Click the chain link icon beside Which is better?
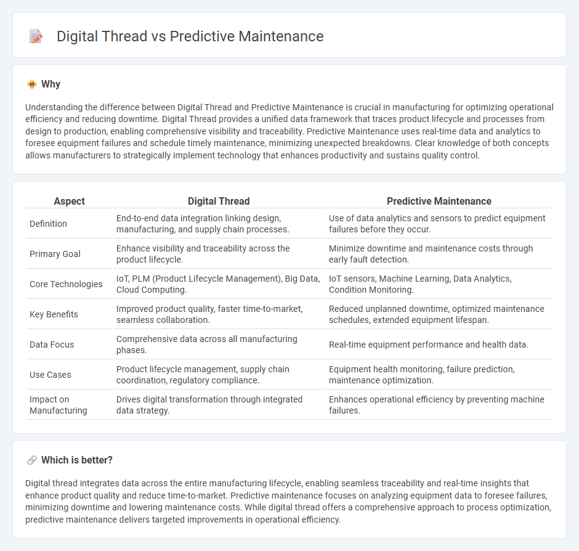 [x=32, y=460]
